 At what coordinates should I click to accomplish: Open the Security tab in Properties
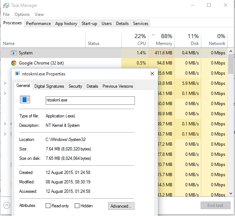tap(75, 86)
